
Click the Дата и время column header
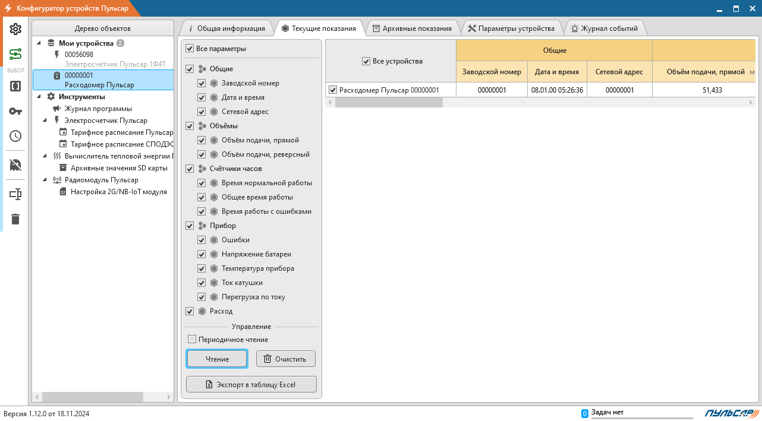coord(557,71)
